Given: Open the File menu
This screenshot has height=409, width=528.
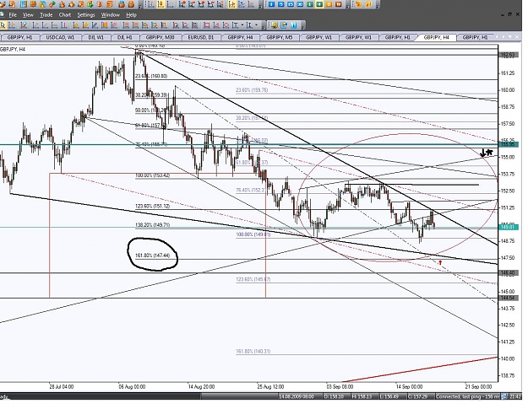Looking at the screenshot, I should (x=13, y=15).
